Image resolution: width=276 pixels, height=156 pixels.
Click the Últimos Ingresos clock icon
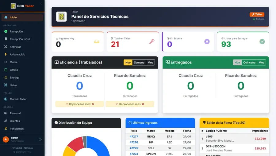pos(130,123)
